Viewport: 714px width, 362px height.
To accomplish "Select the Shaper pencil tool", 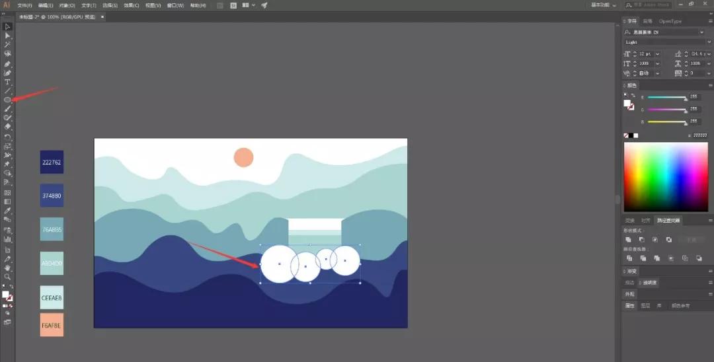I will (7, 118).
